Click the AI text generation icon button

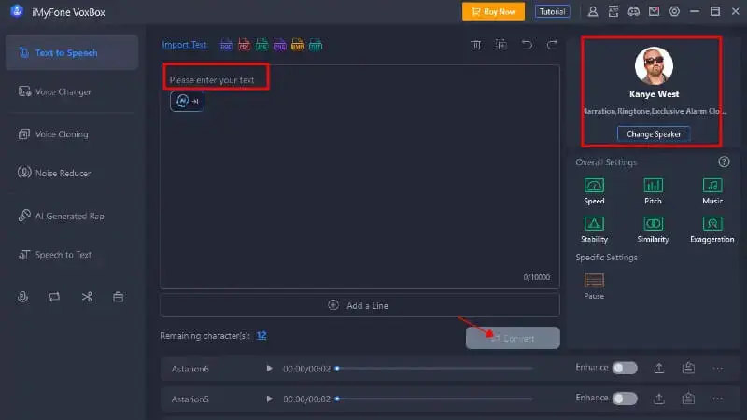187,101
